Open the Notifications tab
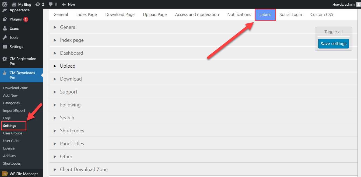 coord(239,15)
